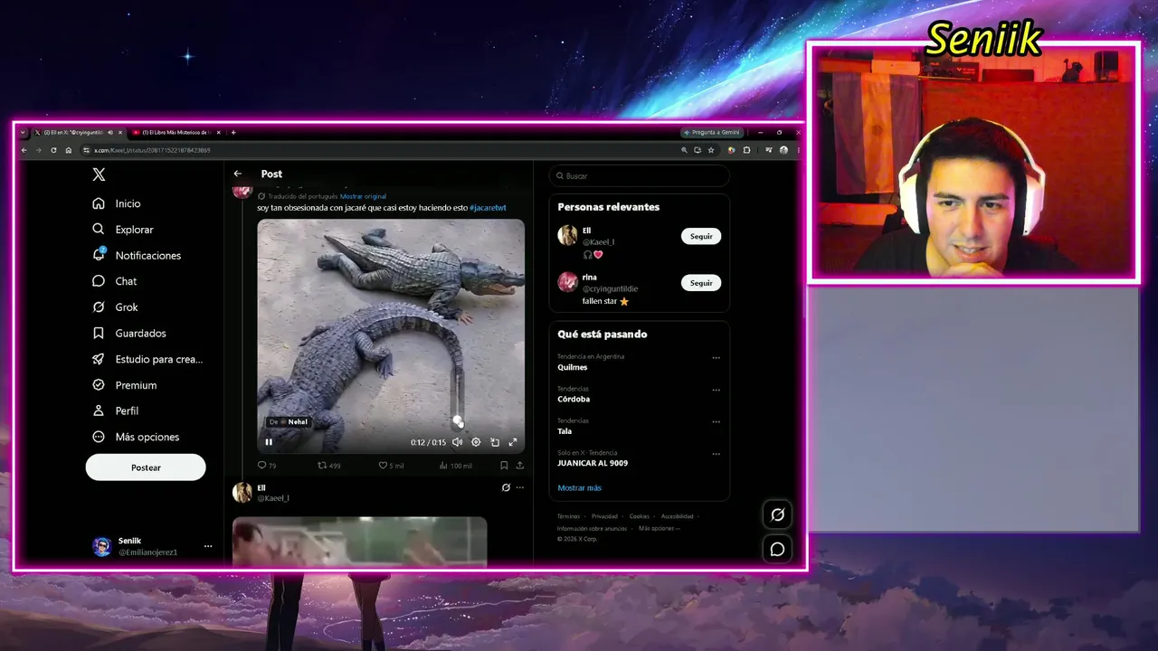Open the floating chat messages button

777,549
